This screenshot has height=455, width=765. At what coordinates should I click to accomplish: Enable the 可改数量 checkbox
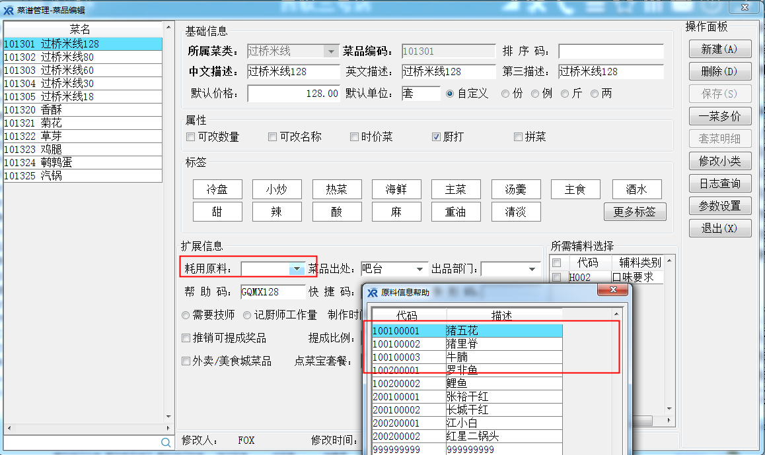pyautogui.click(x=191, y=137)
